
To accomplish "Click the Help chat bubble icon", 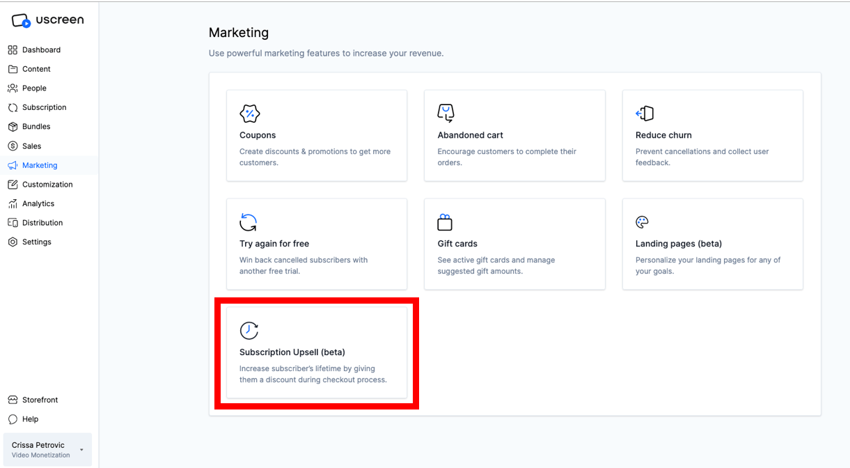I will [13, 419].
